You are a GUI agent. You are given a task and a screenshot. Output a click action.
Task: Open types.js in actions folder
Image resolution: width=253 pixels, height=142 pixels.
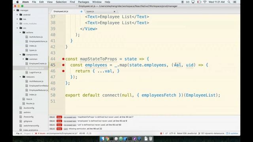pos(33,50)
